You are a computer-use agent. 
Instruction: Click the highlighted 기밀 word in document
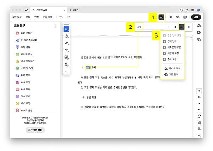click(x=88, y=67)
